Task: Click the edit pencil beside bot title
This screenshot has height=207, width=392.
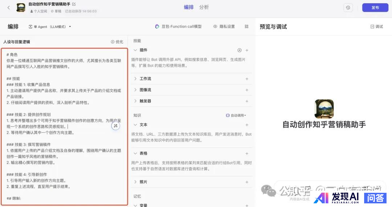Action: 74,4
